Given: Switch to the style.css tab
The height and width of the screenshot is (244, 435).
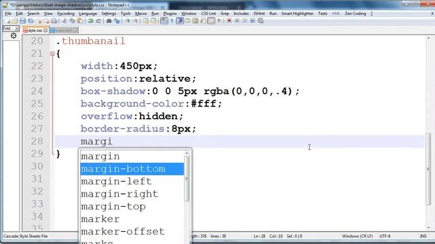Looking at the screenshot, I should (x=35, y=30).
